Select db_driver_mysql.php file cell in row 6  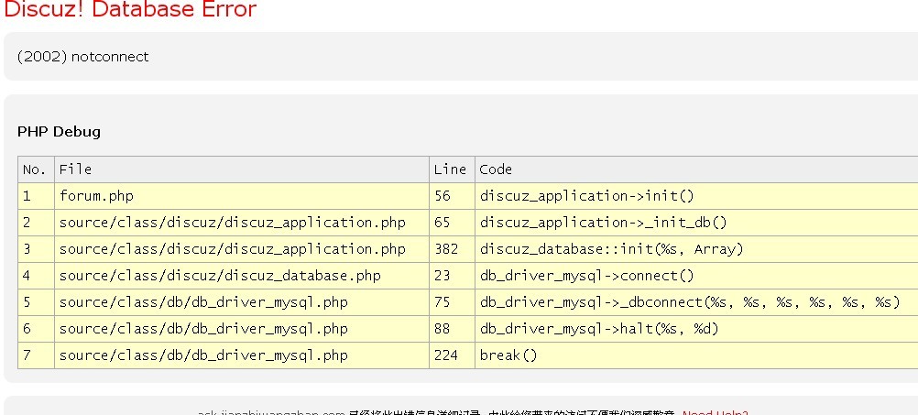(242, 329)
